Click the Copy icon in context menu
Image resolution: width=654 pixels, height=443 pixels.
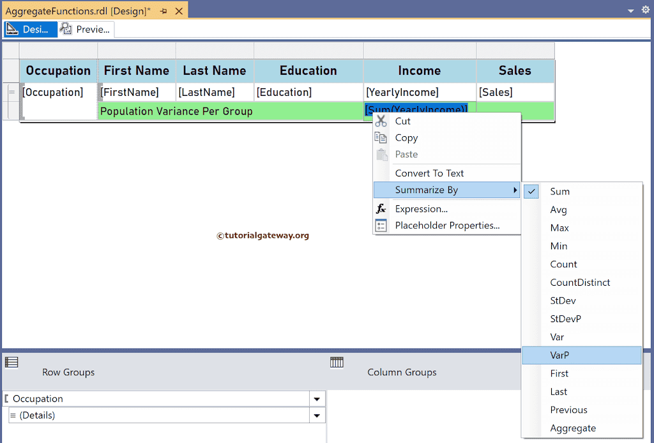click(381, 137)
